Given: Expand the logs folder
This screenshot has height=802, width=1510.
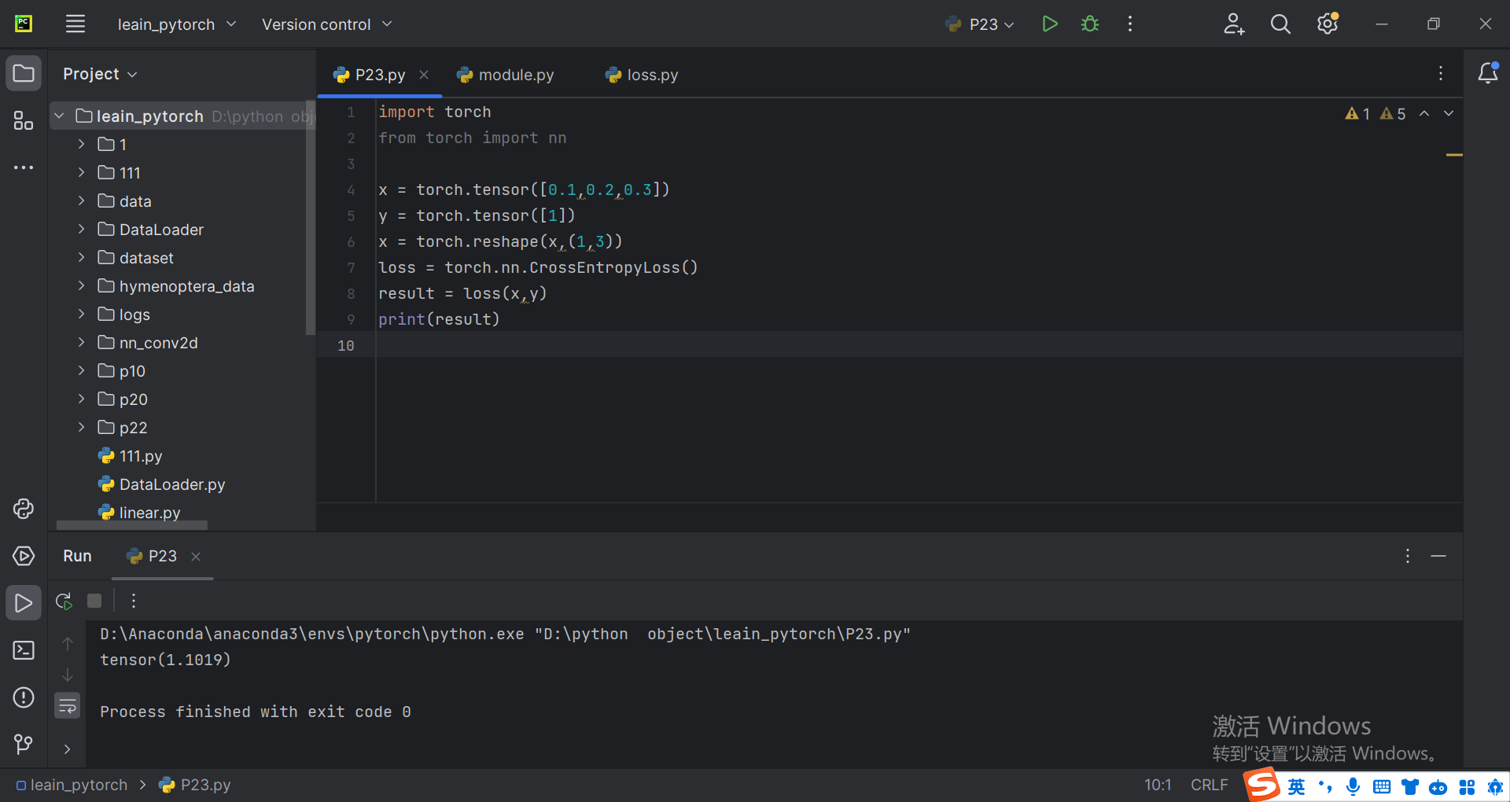Looking at the screenshot, I should click(81, 314).
